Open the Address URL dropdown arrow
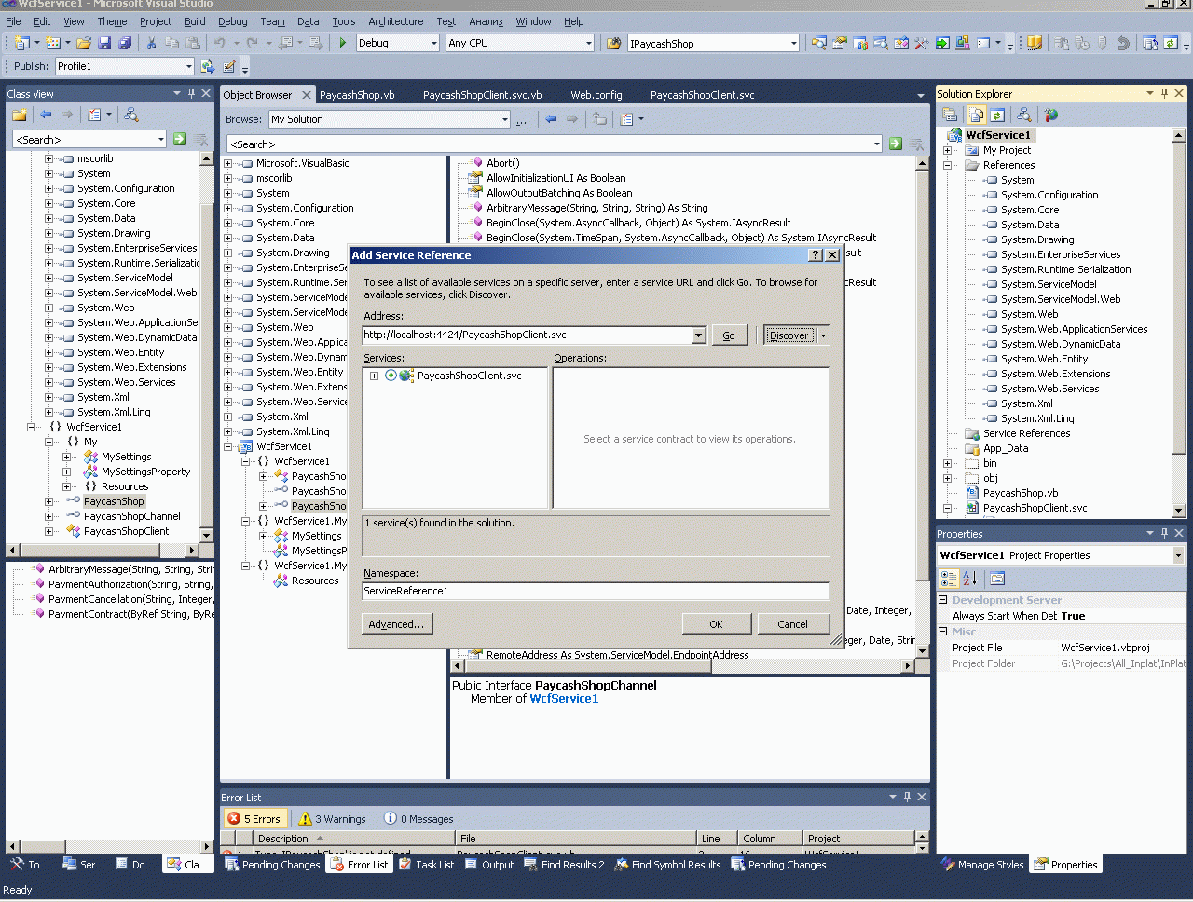The height and width of the screenshot is (902, 1193). [699, 335]
